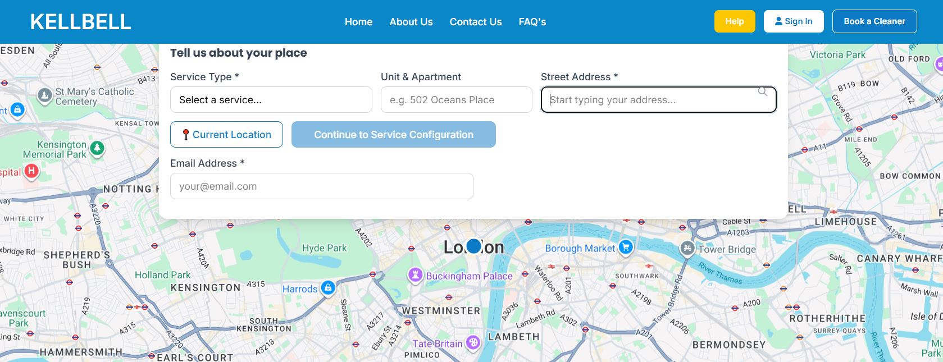The height and width of the screenshot is (362, 943).
Task: Focus the Email Address field
Action: pos(322,186)
